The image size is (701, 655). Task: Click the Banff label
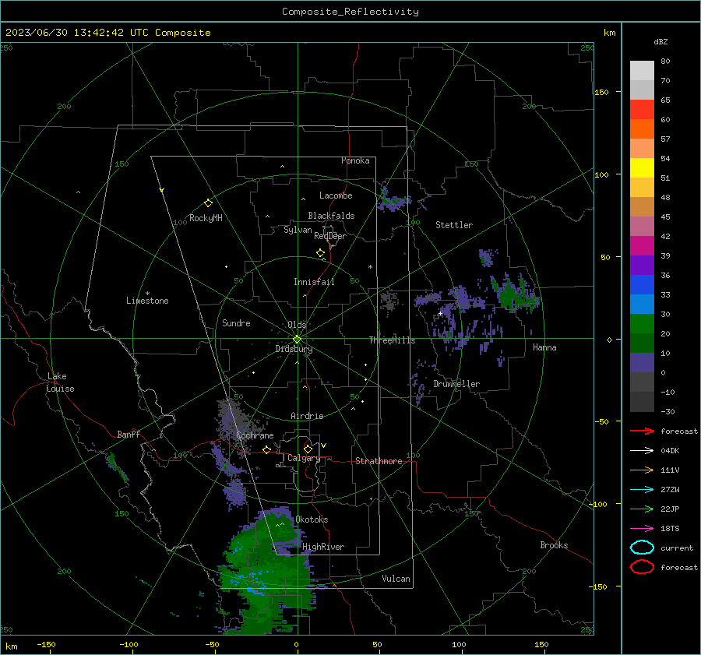coord(129,434)
